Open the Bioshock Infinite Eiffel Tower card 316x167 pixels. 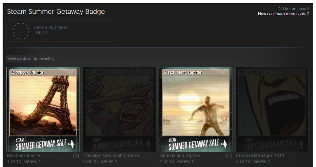coord(43,109)
